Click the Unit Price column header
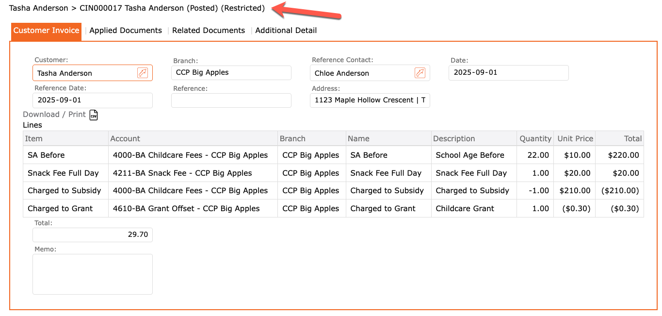Screen dimensions: 662x316 [575, 138]
